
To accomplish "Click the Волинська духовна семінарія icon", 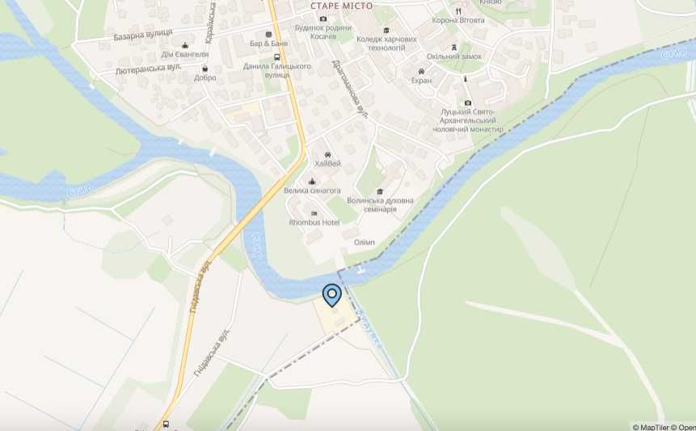I will (x=379, y=191).
